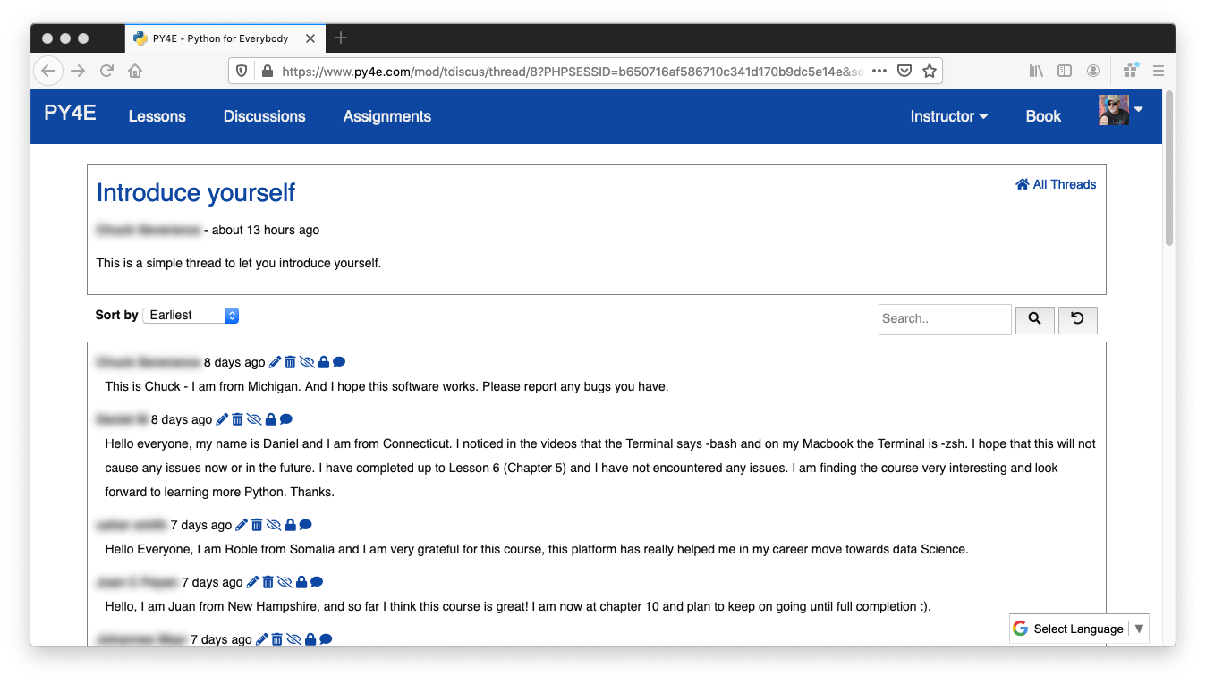The height and width of the screenshot is (684, 1206).
Task: Click the comment bubble icon on Juan's post
Action: pos(317,582)
